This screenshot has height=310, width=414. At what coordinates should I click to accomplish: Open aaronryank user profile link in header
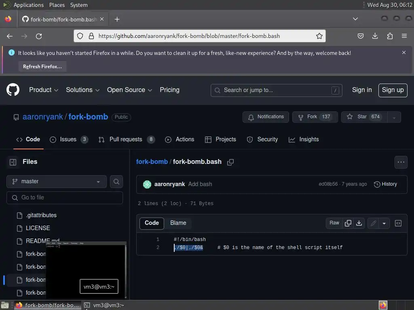(43, 117)
